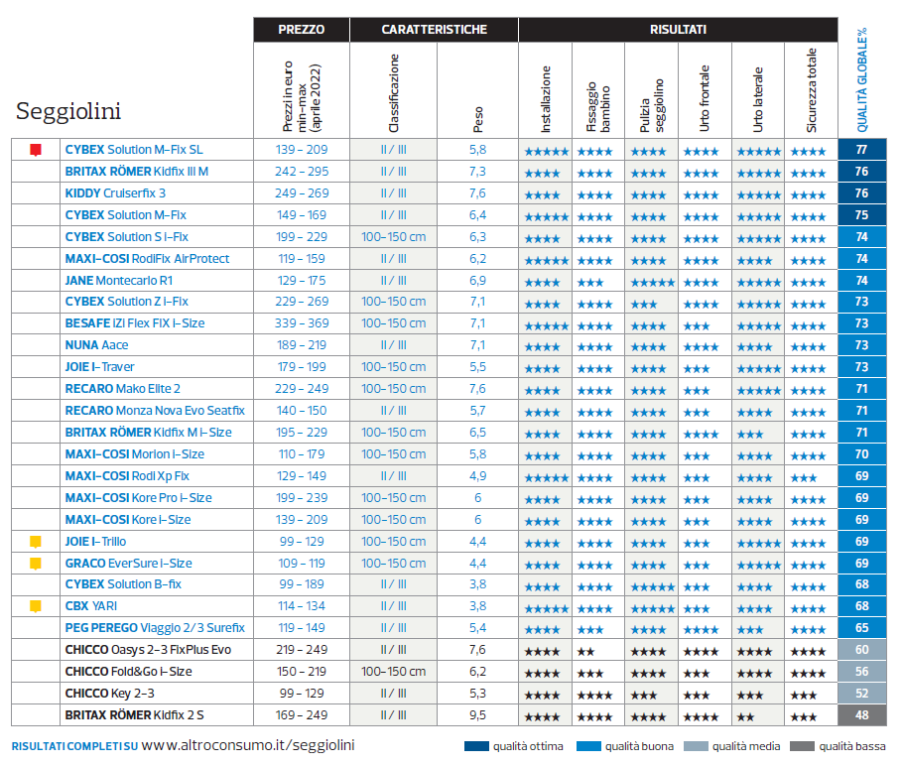Click the global quality score 75
The image size is (902, 766).
click(x=861, y=215)
